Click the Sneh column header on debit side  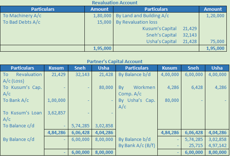coord(80,68)
